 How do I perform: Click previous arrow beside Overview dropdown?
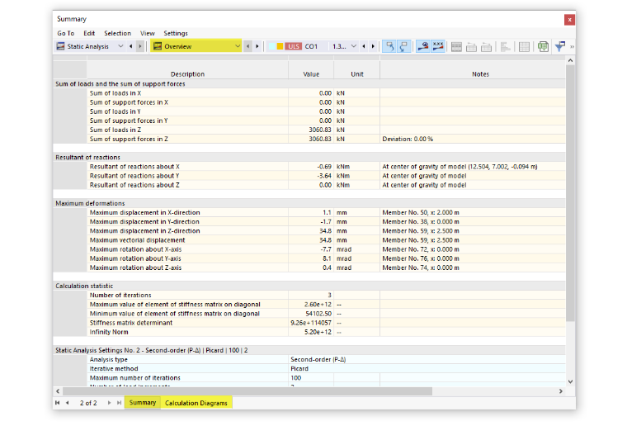[x=248, y=46]
